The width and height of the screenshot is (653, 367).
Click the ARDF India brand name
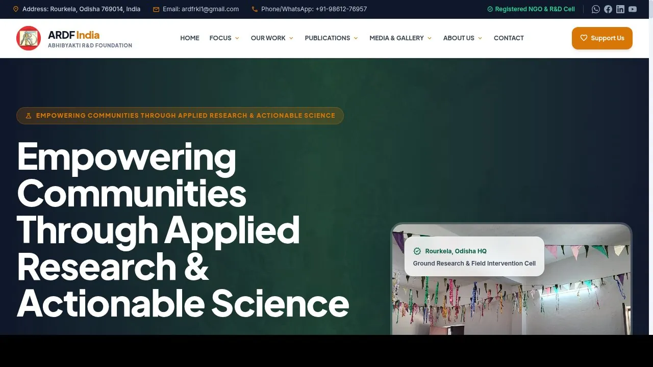pyautogui.click(x=73, y=35)
